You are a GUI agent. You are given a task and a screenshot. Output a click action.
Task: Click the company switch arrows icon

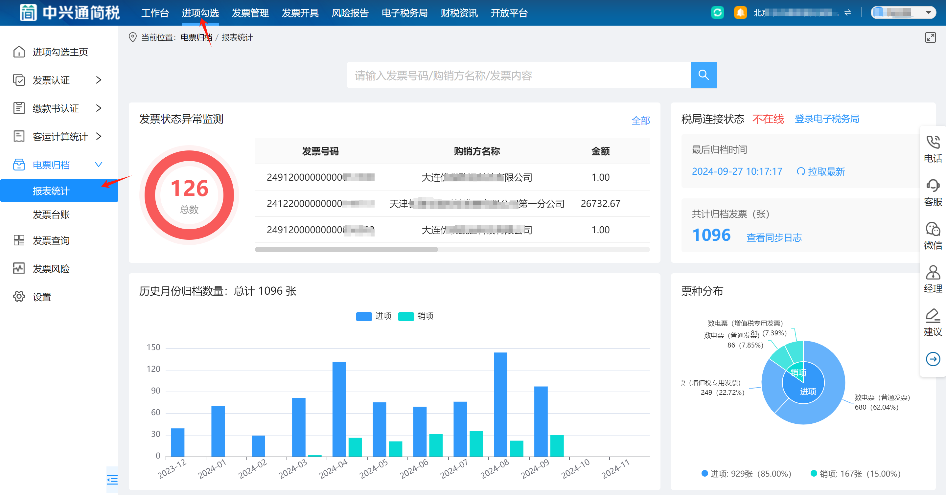[x=847, y=13]
